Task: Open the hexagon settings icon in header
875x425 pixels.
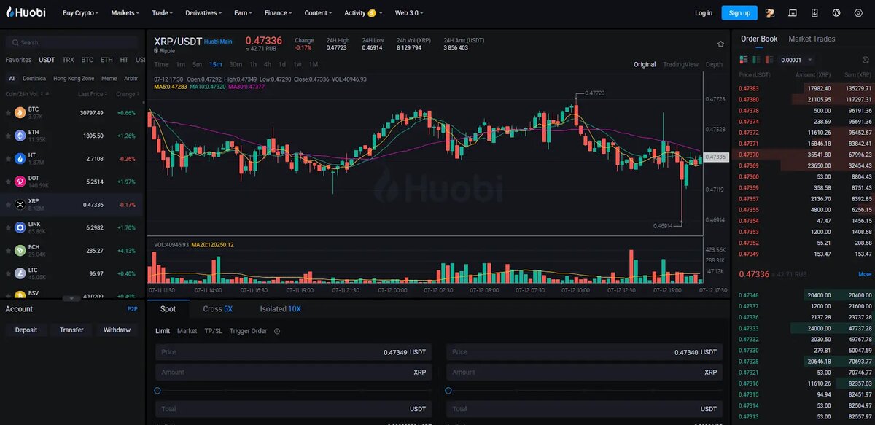Action: [857, 12]
